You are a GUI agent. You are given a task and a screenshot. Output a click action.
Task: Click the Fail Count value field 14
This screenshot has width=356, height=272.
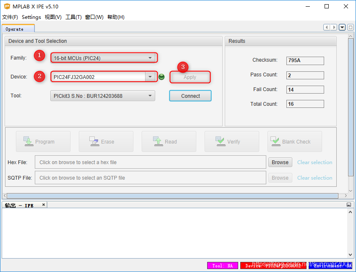(x=305, y=89)
